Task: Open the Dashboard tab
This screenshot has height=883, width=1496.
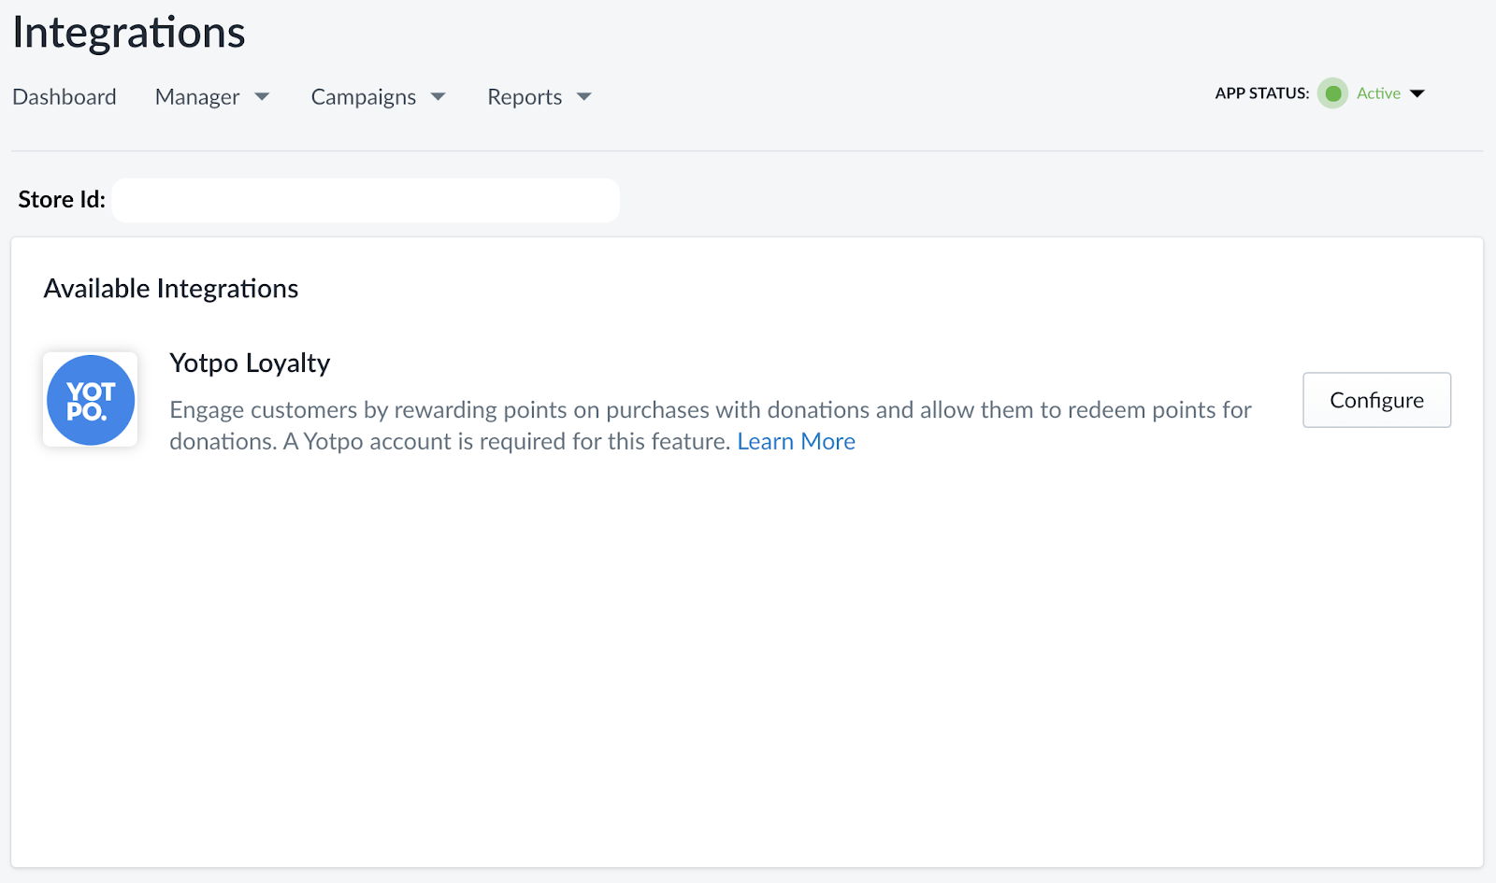Action: [65, 97]
